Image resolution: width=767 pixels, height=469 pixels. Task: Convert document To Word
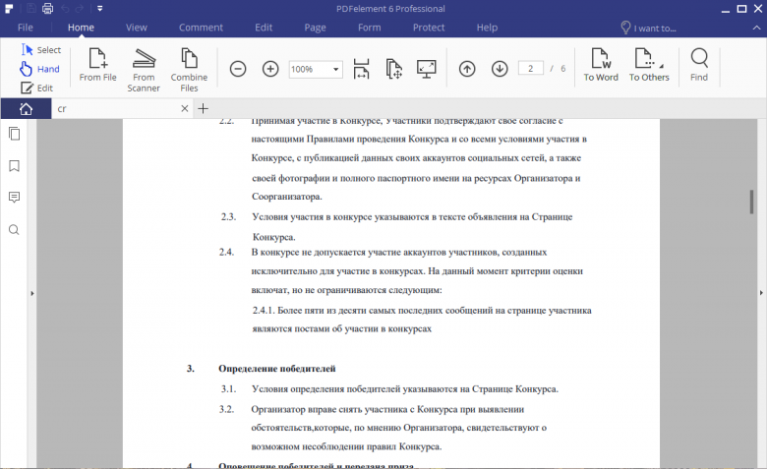coord(601,65)
